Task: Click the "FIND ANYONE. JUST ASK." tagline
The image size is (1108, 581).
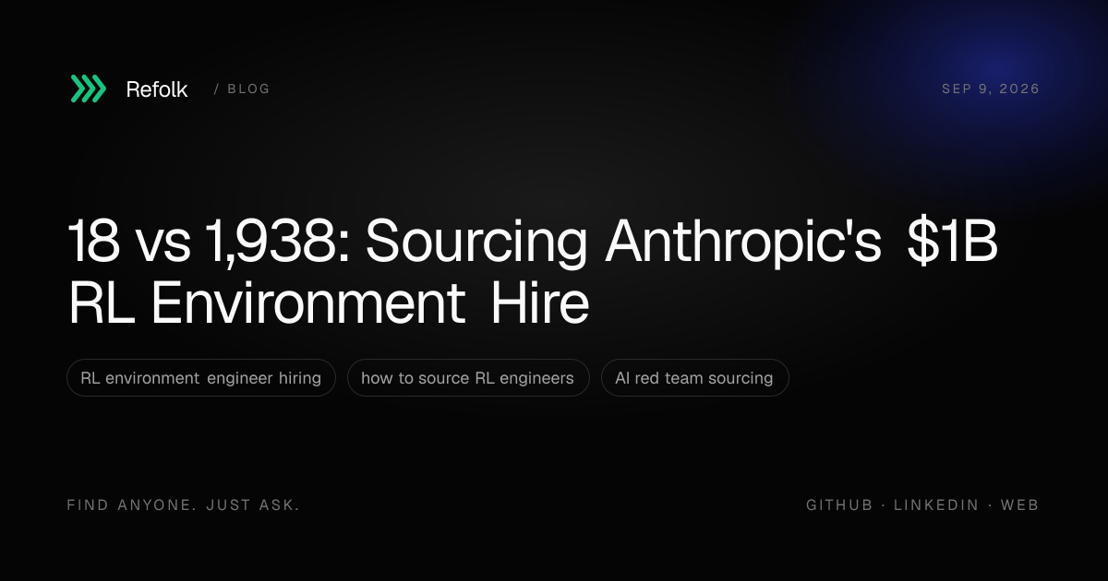Action: point(184,505)
